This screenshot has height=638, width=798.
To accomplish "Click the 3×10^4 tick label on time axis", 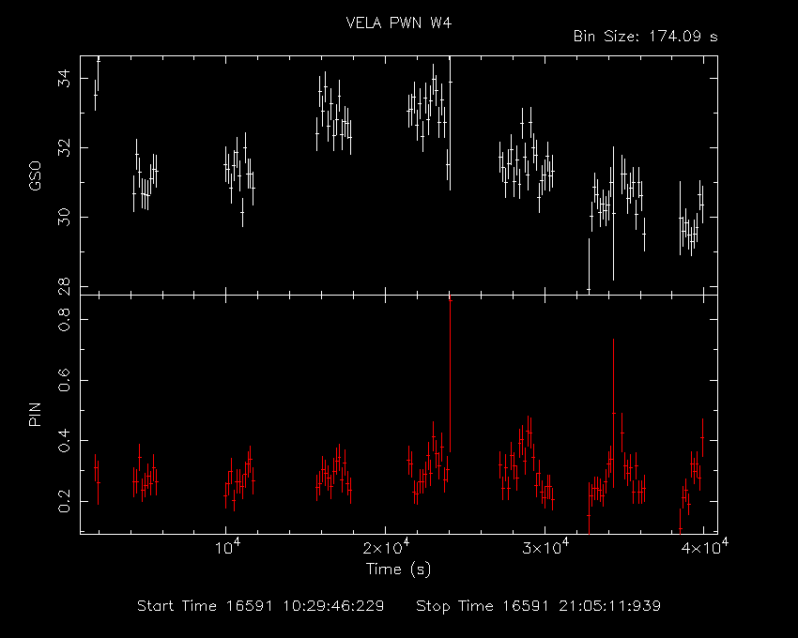I will click(545, 547).
